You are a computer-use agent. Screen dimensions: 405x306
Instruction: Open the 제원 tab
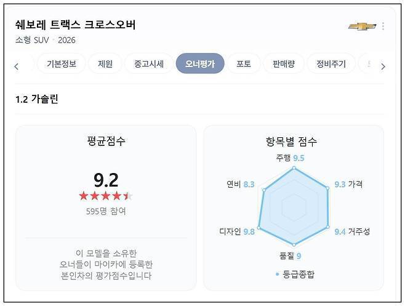(105, 63)
